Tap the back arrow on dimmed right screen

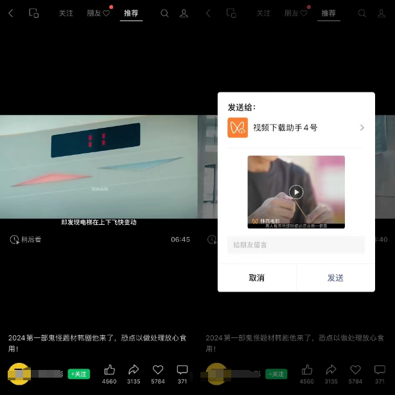click(x=208, y=13)
